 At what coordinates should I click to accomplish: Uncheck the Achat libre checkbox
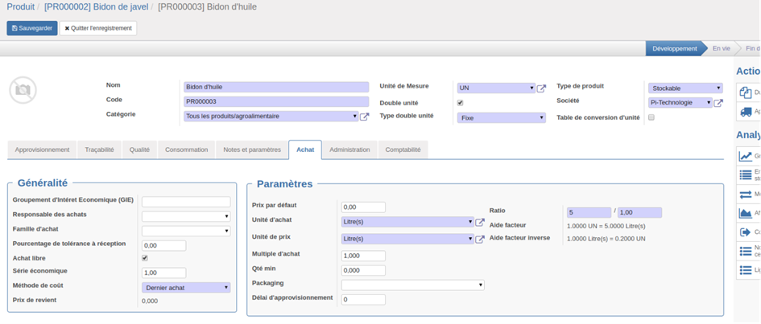pos(145,258)
